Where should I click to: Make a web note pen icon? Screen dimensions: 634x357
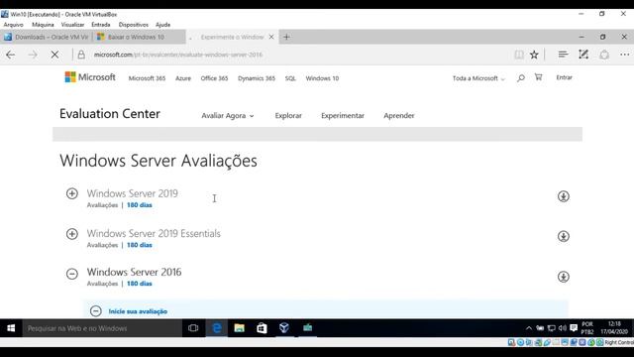(x=583, y=55)
